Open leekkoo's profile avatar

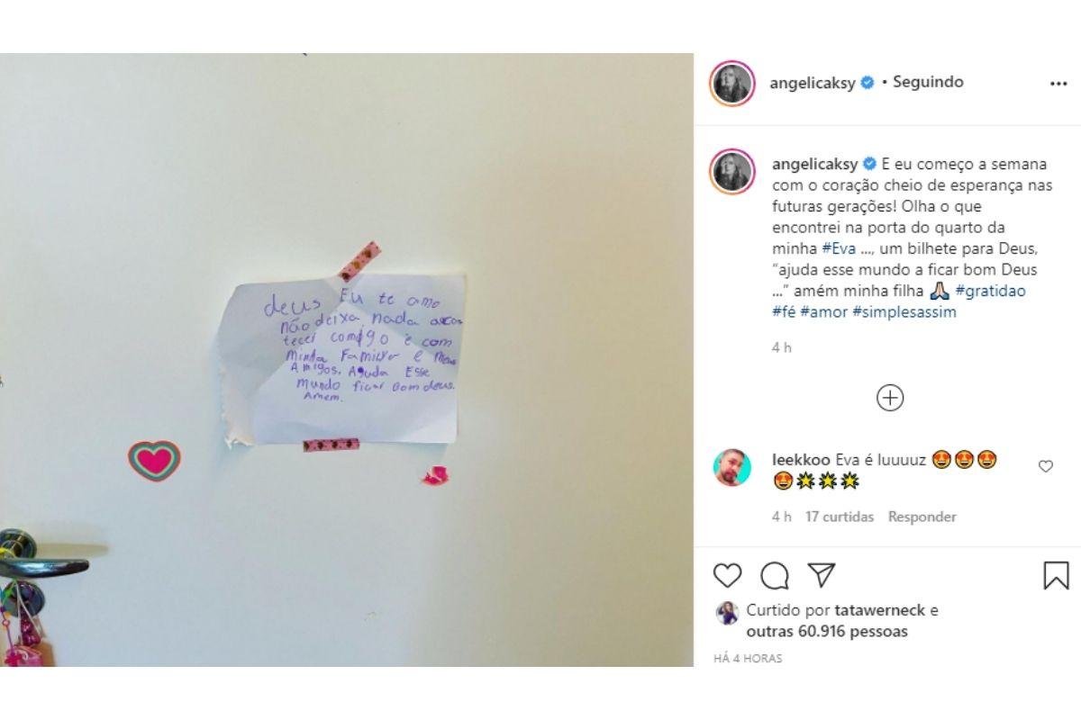(732, 467)
